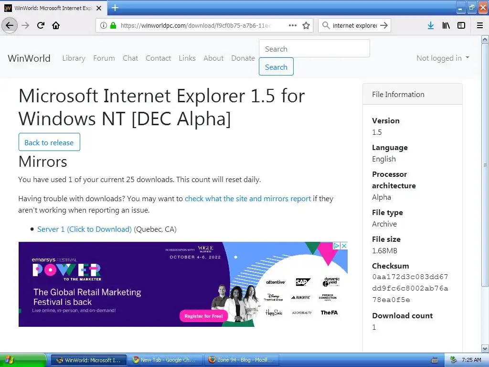This screenshot has width=489, height=367.
Task: Select WinWorld taskbar window button
Action: point(89,360)
